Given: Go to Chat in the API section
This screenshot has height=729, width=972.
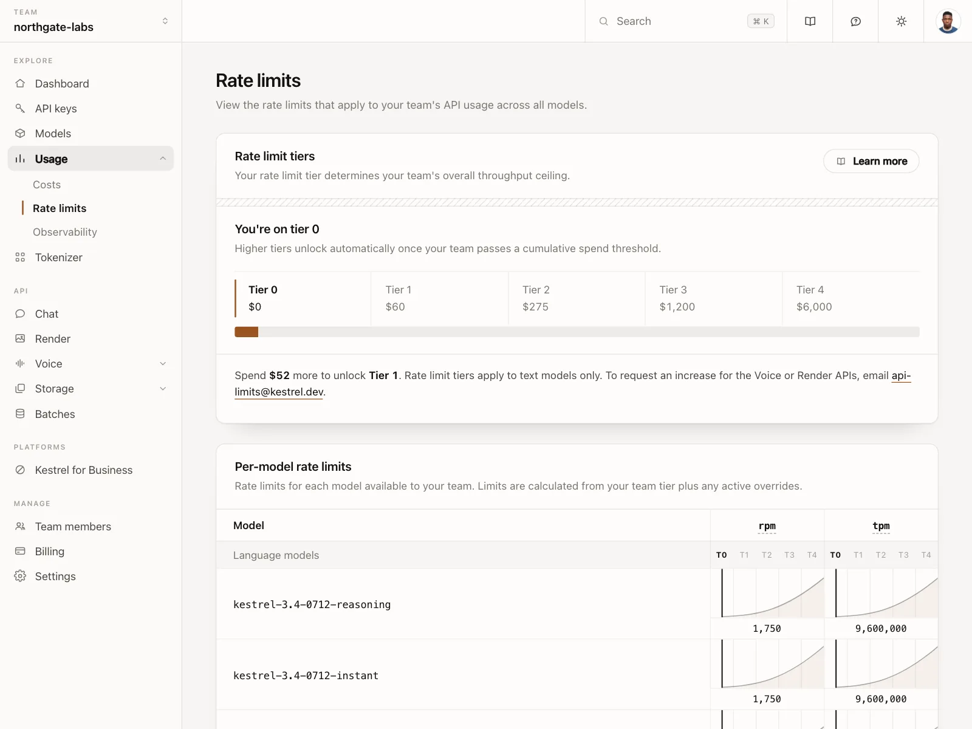Looking at the screenshot, I should pyautogui.click(x=91, y=313).
